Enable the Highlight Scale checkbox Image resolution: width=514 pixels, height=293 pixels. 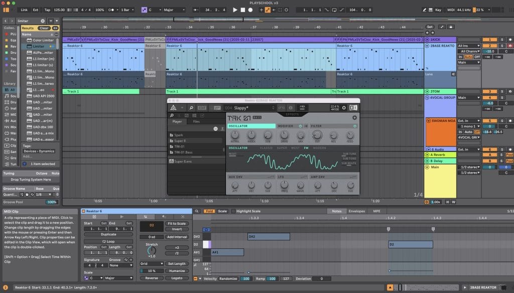(232, 211)
